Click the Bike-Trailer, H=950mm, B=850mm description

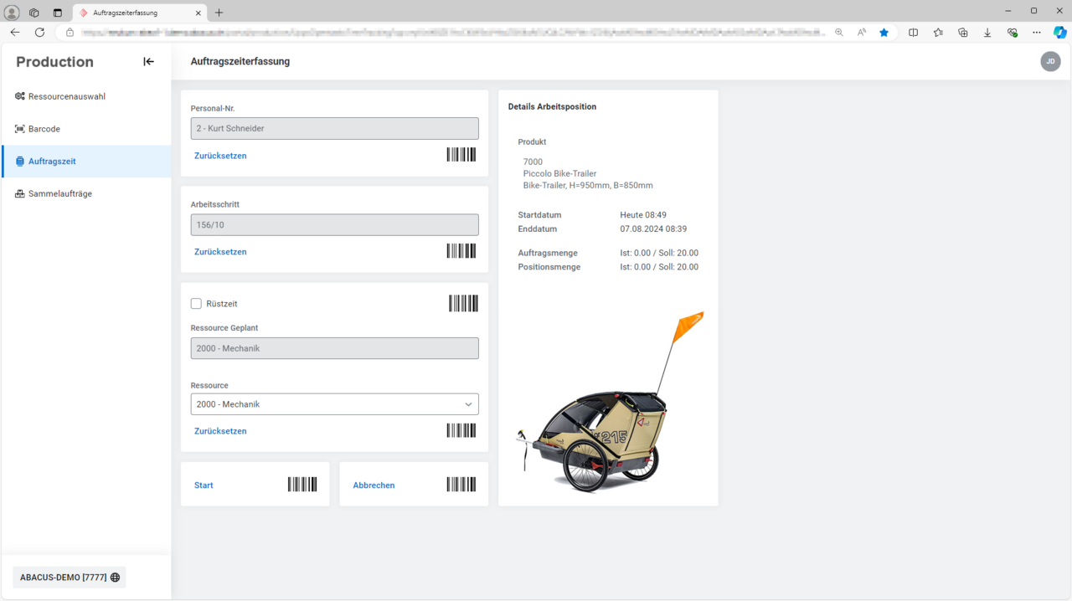click(x=588, y=186)
